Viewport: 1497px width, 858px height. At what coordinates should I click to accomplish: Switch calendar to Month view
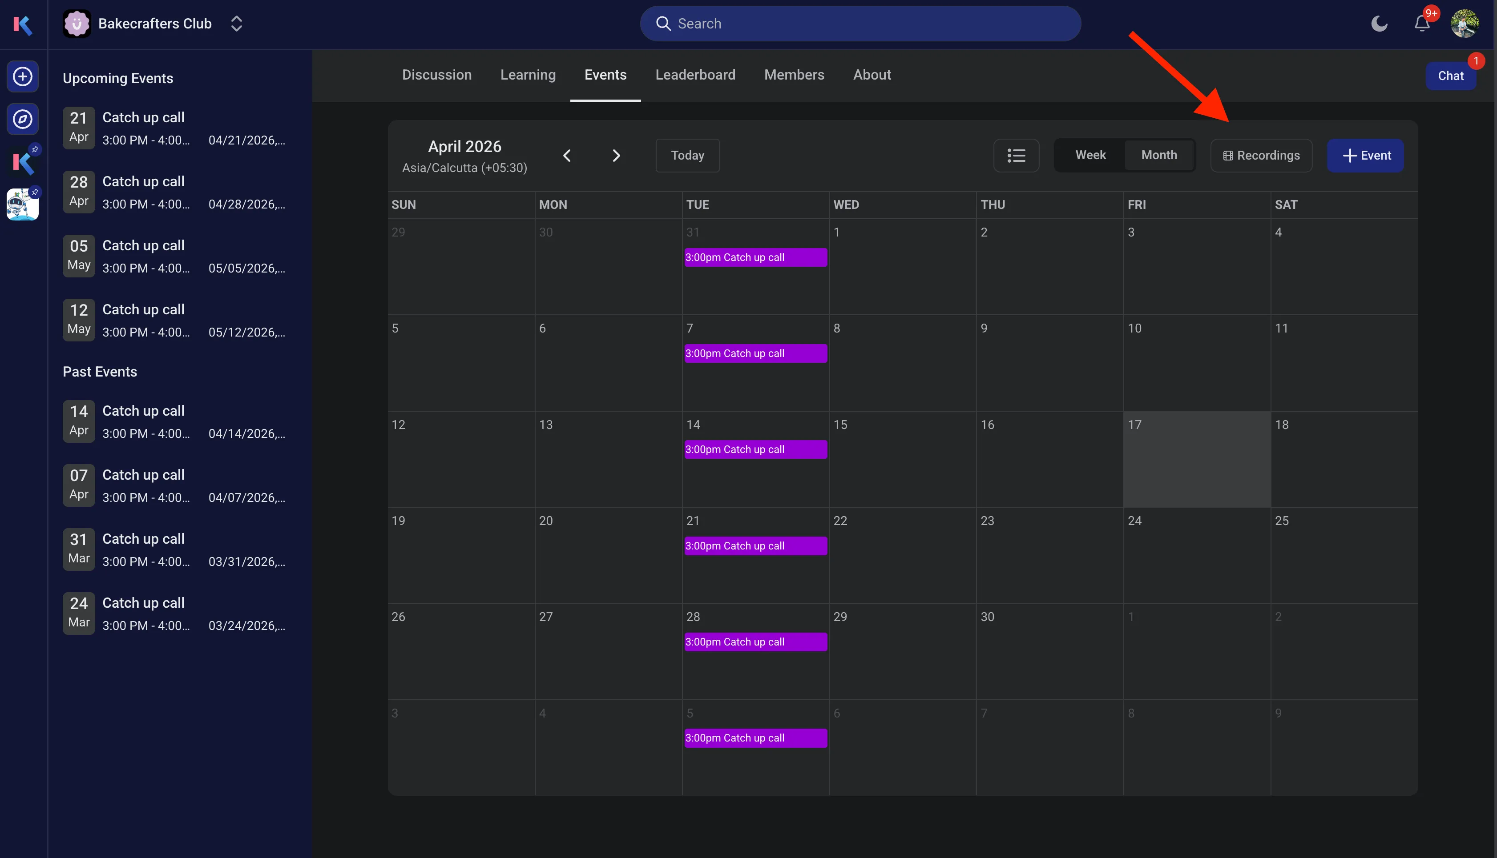pos(1158,155)
